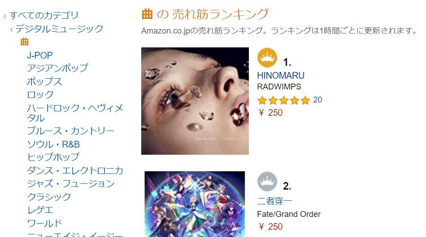Click the five-star rating for HINOMARU
Image resolution: width=426 pixels, height=237 pixels.
tap(284, 100)
